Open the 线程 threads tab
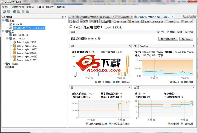The width and height of the screenshot is (198, 133). [x=94, y=21]
